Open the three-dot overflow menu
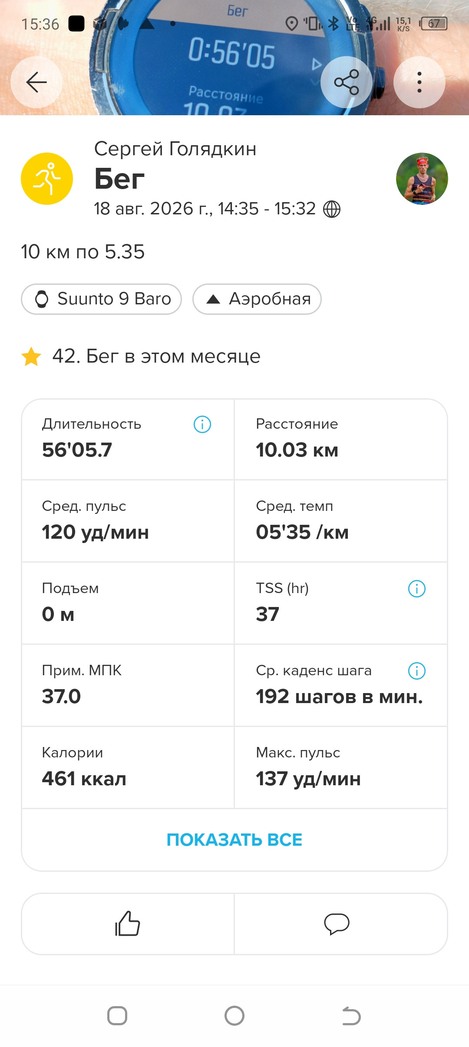The width and height of the screenshot is (469, 1047). (x=419, y=82)
